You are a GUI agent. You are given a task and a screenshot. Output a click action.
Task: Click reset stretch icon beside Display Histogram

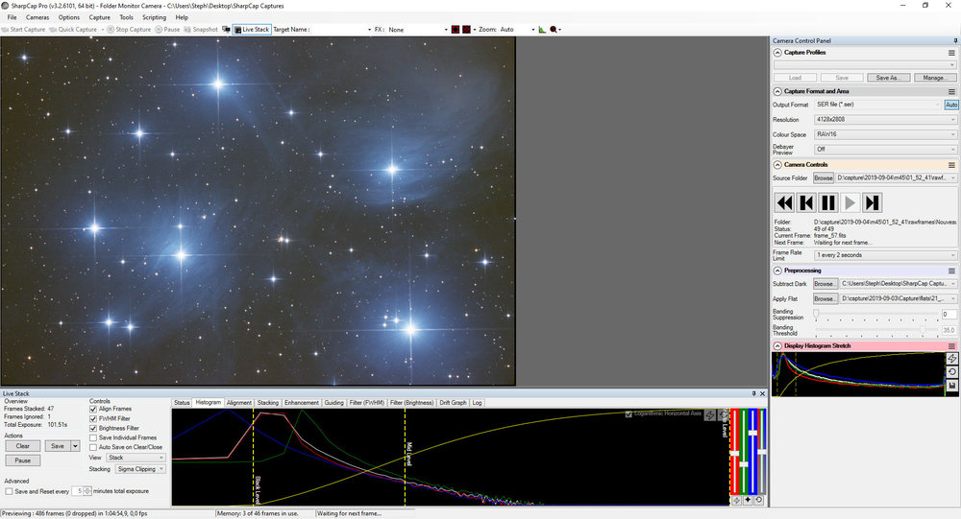pyautogui.click(x=951, y=372)
